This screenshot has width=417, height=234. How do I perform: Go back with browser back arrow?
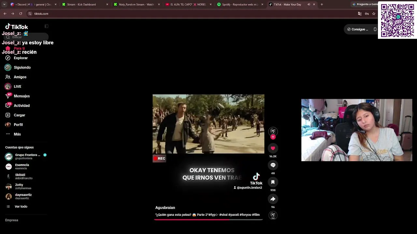click(5, 14)
